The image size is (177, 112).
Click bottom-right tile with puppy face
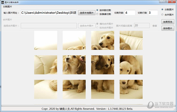pyautogui.click(x=131, y=89)
